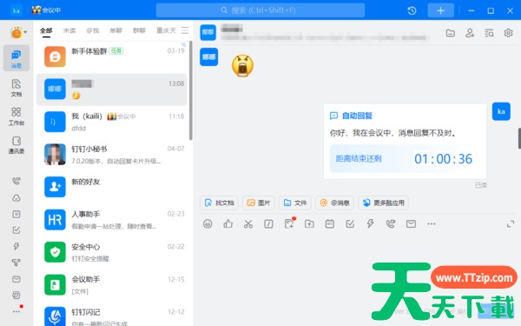
Task: Open the Messages section in sidebar
Action: pos(16,58)
